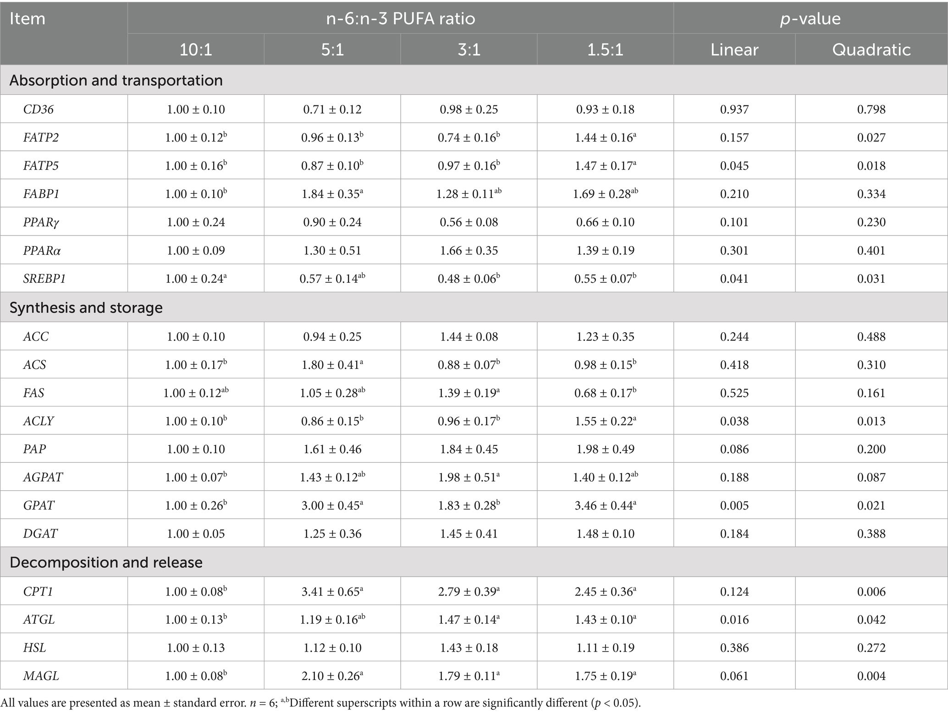Select the 1.5:1 column subheader
The image size is (948, 713).
[x=605, y=49]
